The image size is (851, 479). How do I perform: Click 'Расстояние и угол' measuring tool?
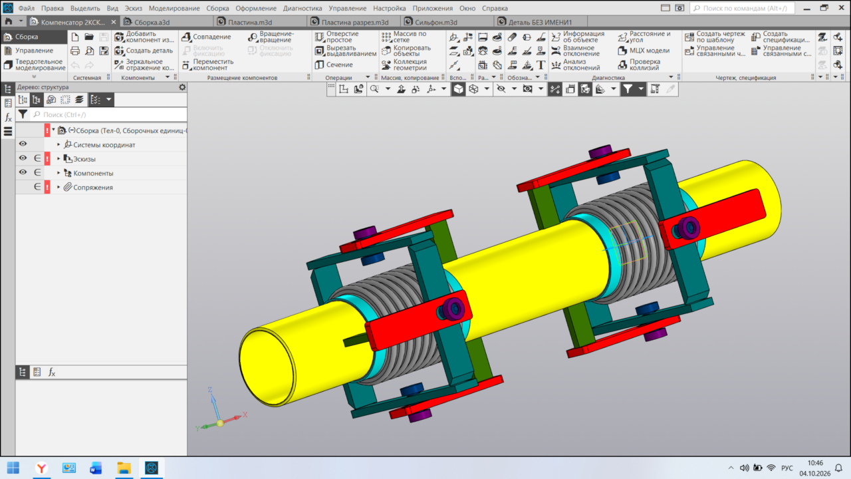coord(644,37)
